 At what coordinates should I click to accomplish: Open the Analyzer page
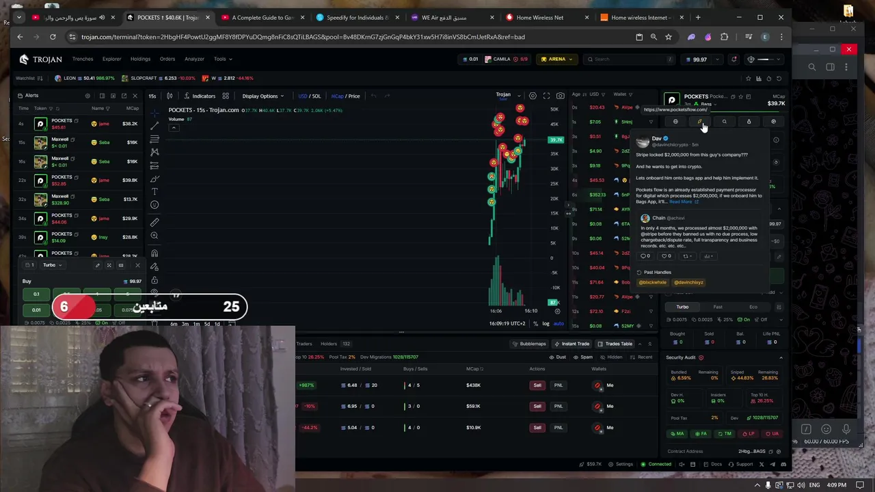(194, 59)
